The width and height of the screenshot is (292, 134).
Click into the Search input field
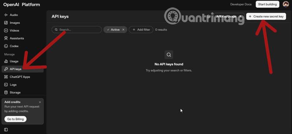tap(77, 30)
